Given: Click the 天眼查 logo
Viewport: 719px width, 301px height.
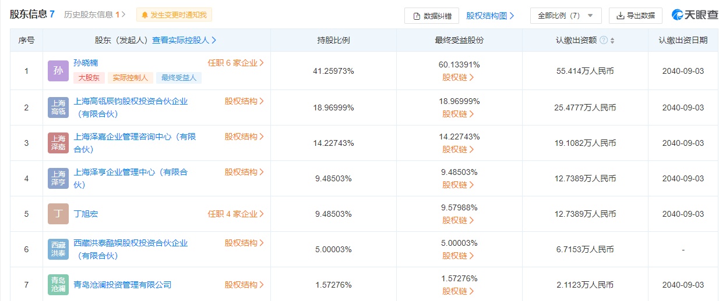Looking at the screenshot, I should coord(695,15).
